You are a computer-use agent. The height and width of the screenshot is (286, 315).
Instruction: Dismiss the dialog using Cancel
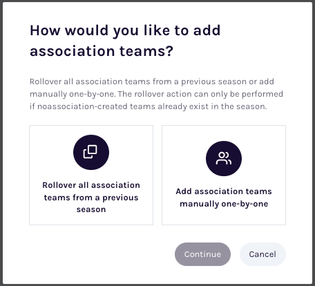(262, 254)
